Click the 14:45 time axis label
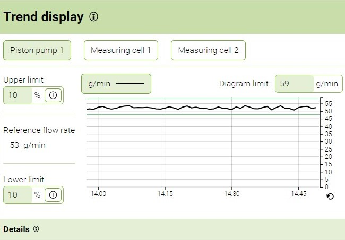 click(x=298, y=194)
